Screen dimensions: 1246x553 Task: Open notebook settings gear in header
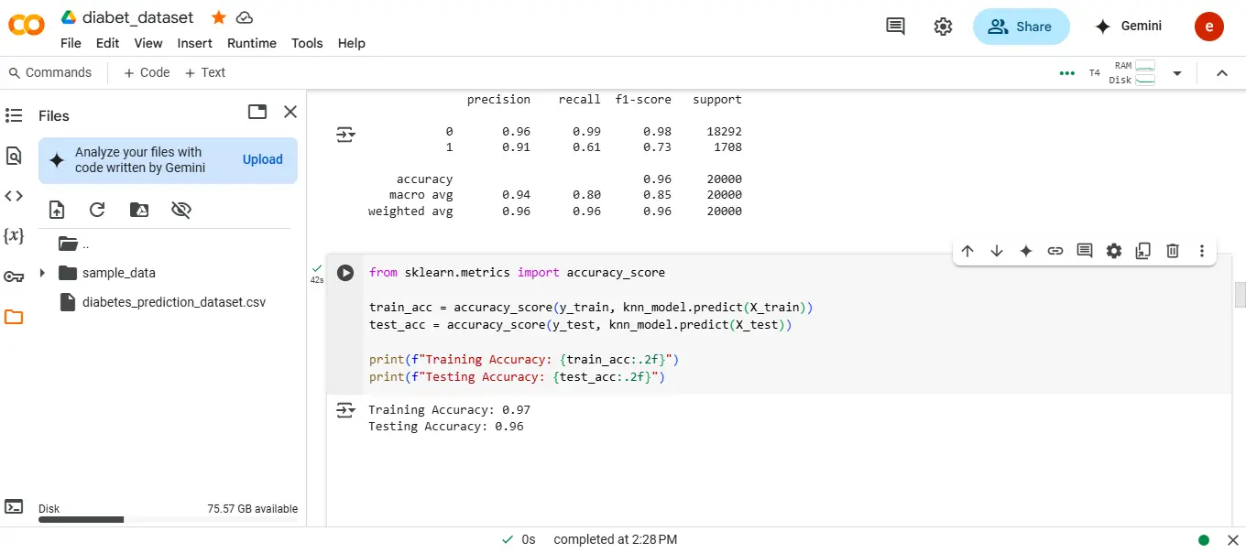(943, 27)
